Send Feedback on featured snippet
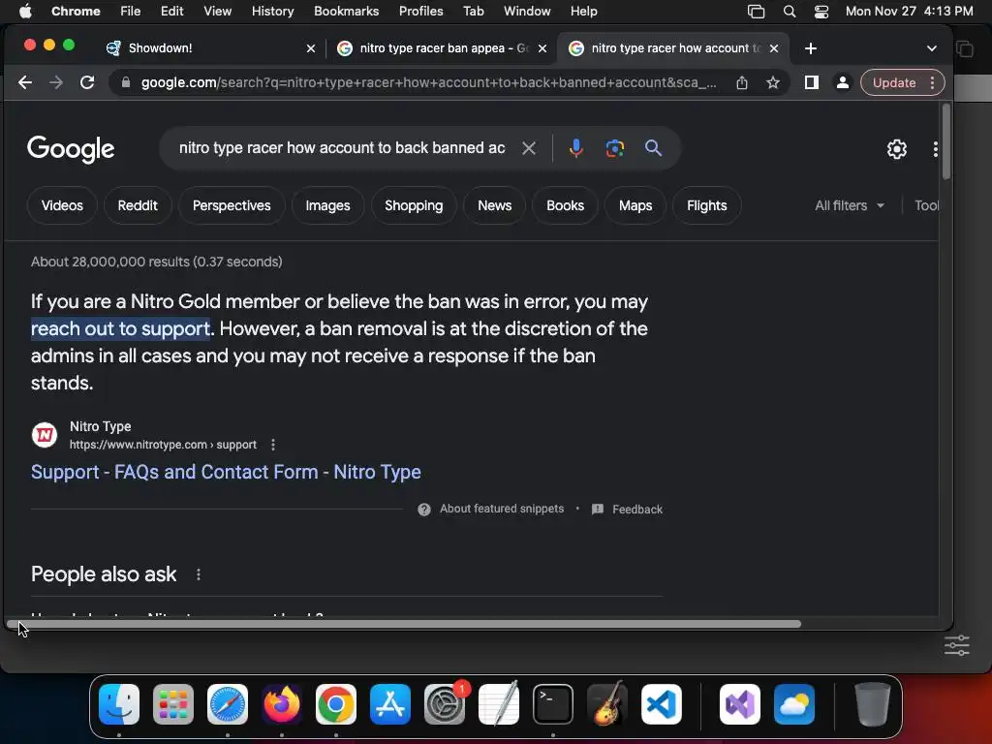The width and height of the screenshot is (992, 744). 627,510
